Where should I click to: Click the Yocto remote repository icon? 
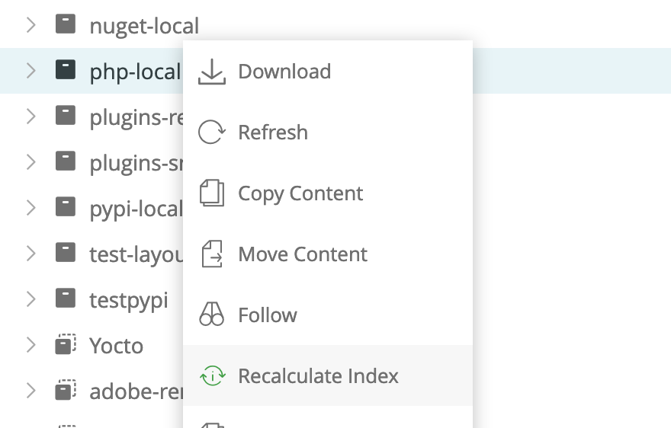point(66,346)
